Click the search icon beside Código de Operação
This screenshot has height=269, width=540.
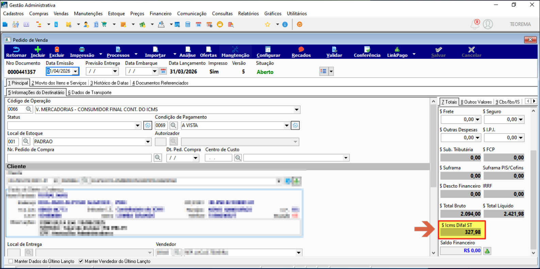pos(29,109)
